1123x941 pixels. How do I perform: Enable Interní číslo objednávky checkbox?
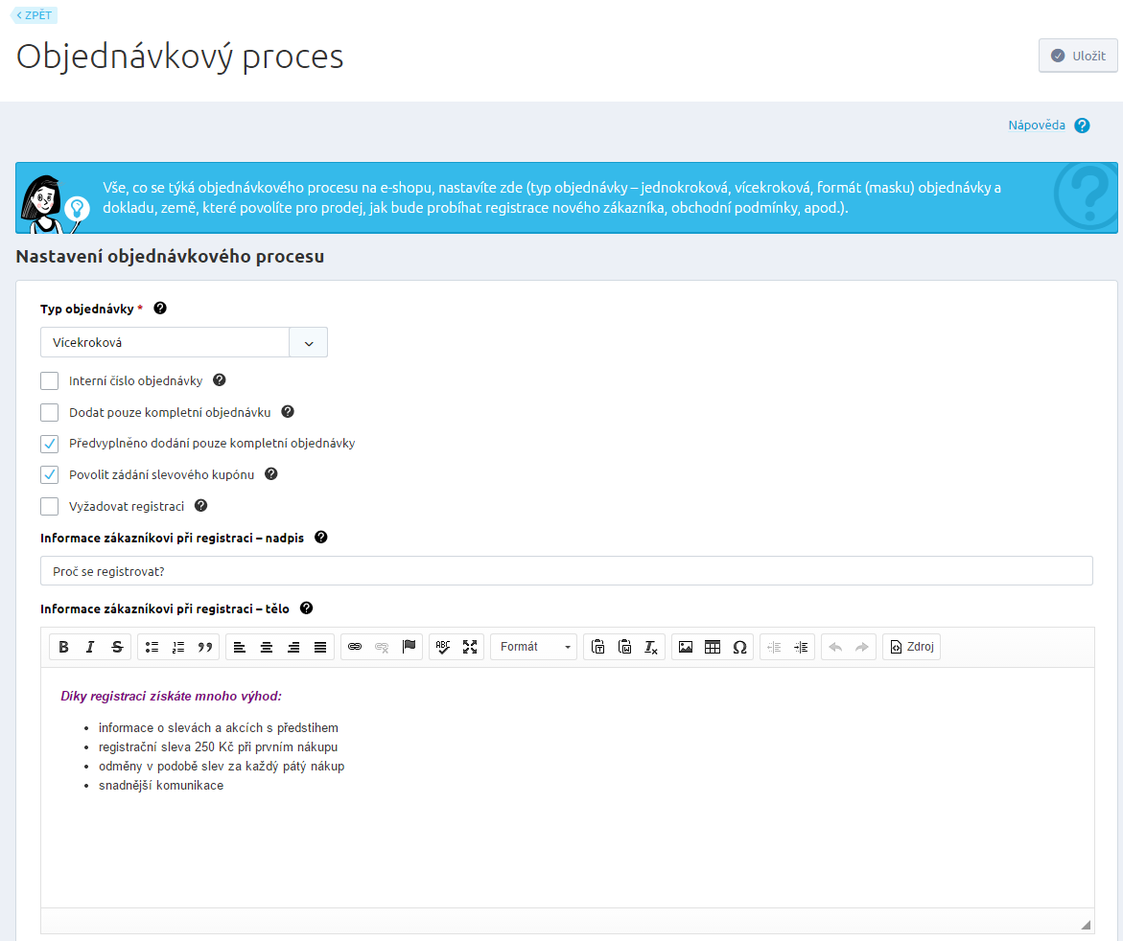click(50, 380)
